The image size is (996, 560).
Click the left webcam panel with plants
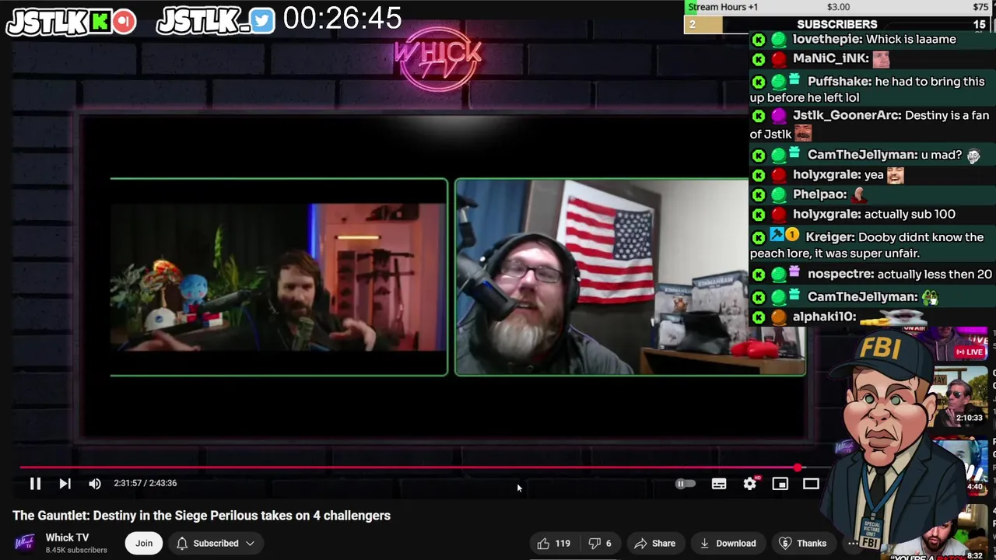click(x=279, y=278)
